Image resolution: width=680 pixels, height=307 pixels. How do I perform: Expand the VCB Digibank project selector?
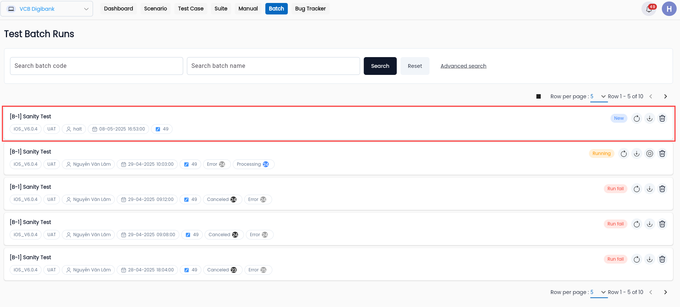(47, 9)
